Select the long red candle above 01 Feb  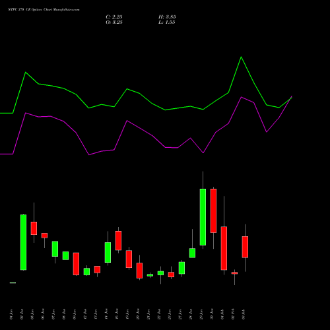click(224, 248)
